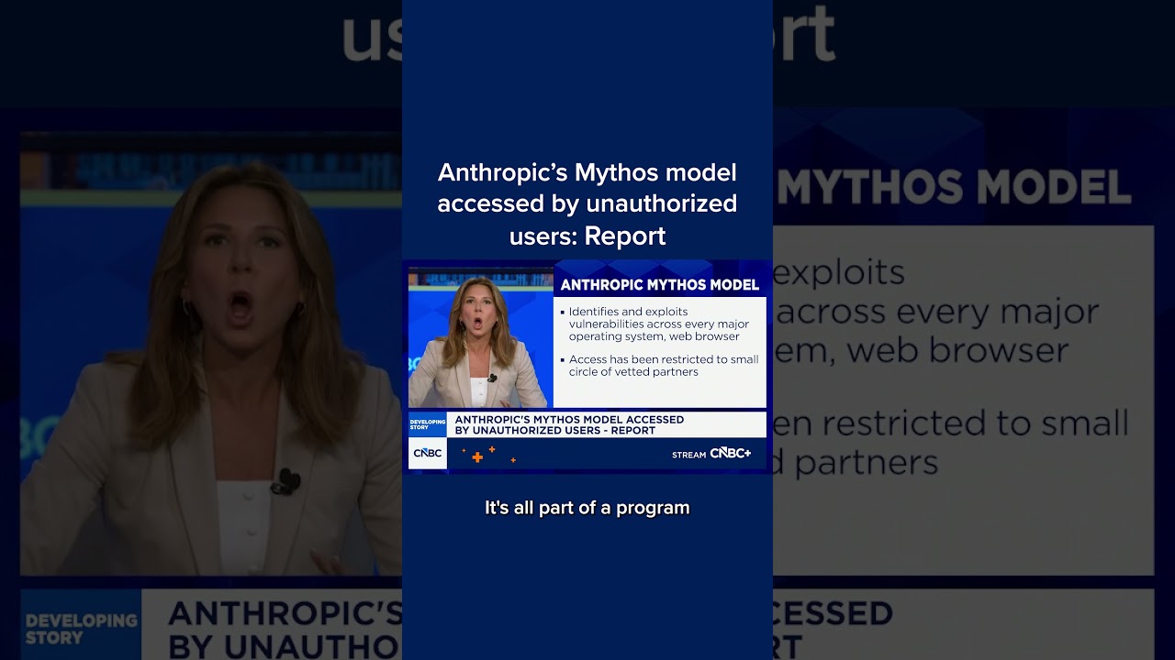
Task: Click the ticker headline "ACCESSED BY UNAUTHORIZED USERS - REPORT"
Action: click(569, 424)
